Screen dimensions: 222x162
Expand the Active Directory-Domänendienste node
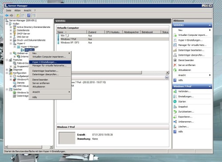[11, 27]
